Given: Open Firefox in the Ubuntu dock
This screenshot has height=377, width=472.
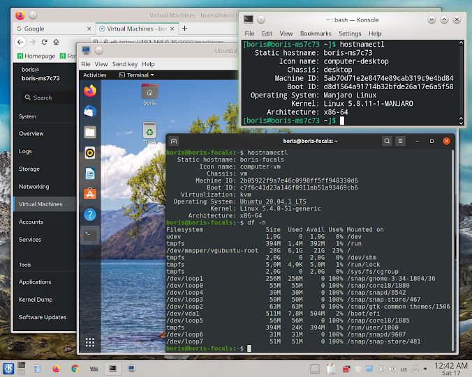Looking at the screenshot, I should click(90, 91).
